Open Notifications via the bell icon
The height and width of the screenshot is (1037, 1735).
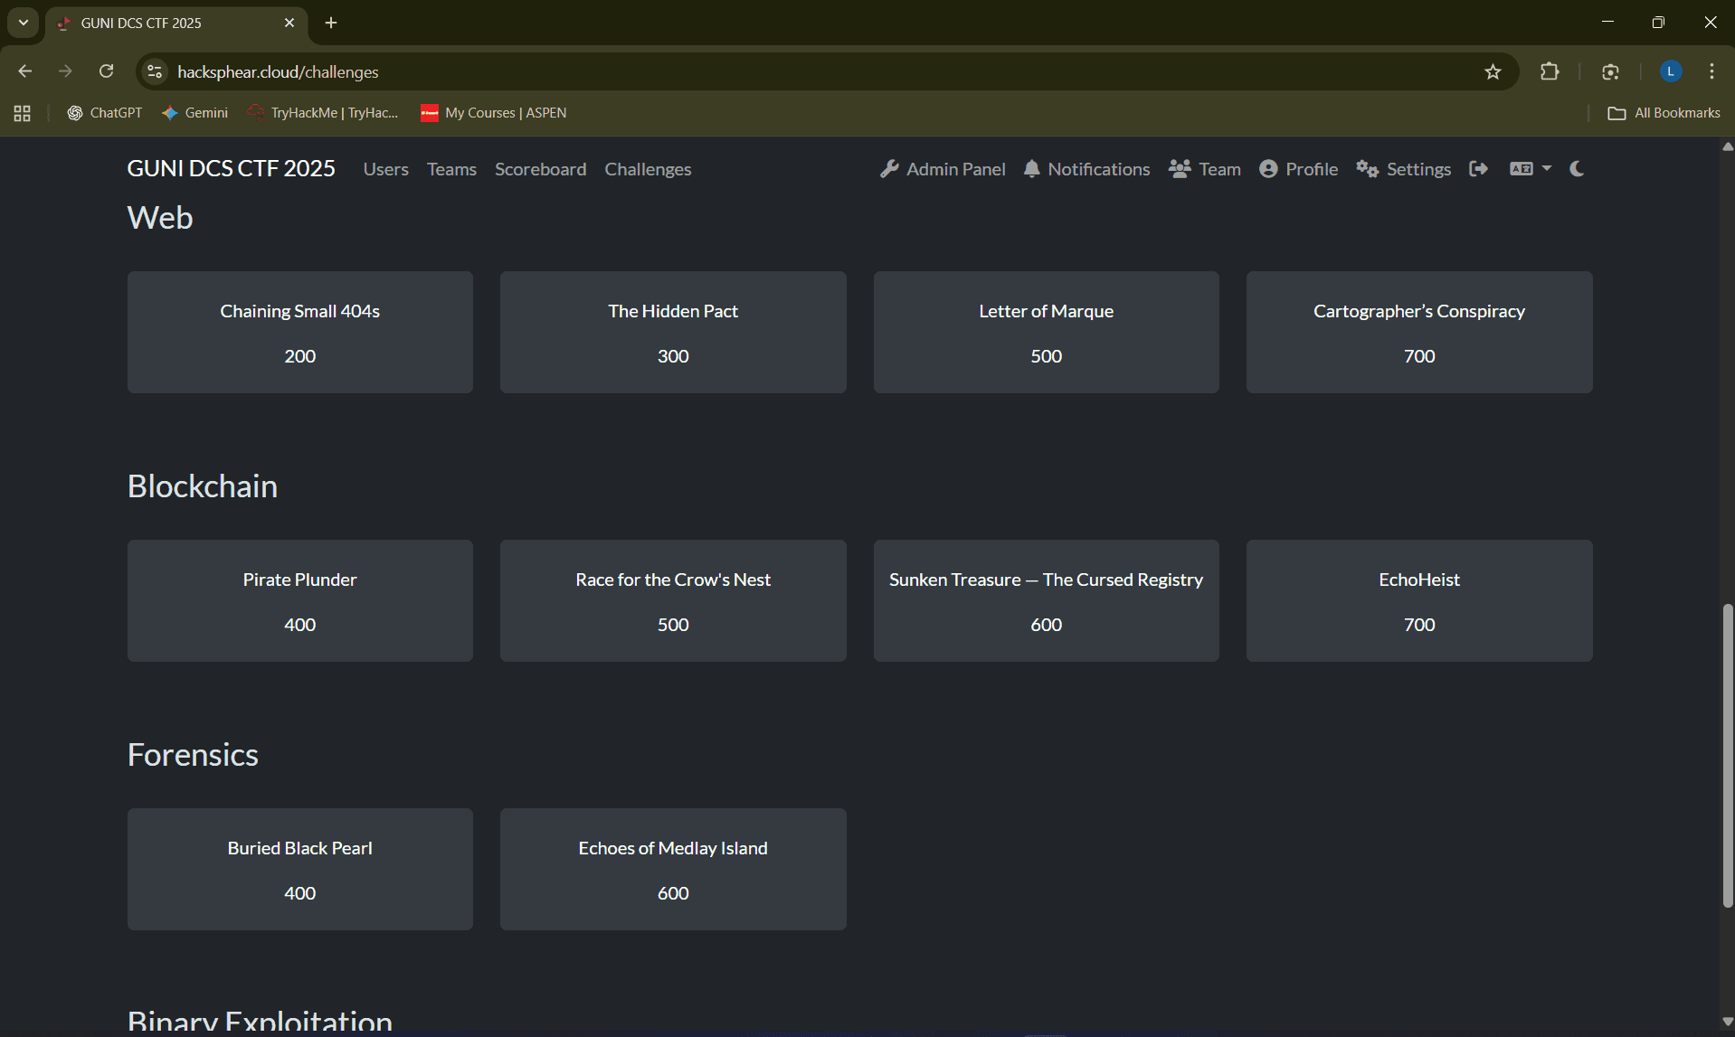[1031, 169]
